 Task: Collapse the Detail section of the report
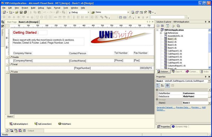(7, 65)
